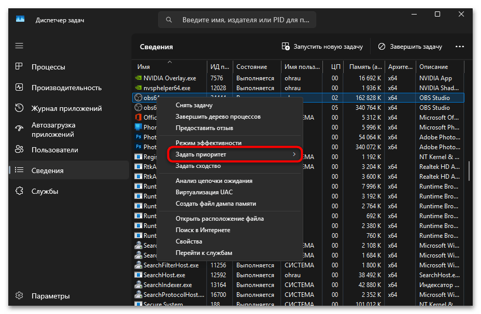Sort by the Имя польз... column header
This screenshot has width=481, height=314.
302,66
